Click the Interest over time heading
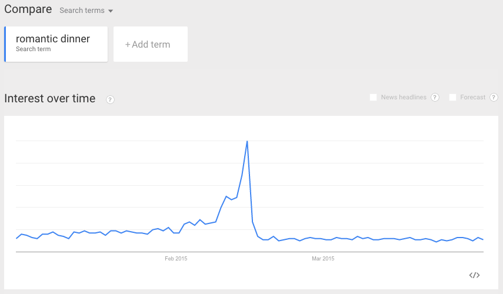The width and height of the screenshot is (503, 294). pos(50,98)
